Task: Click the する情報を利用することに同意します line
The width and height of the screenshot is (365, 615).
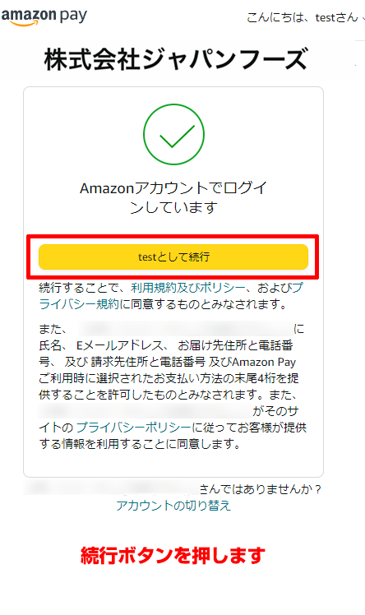Action: (139, 444)
